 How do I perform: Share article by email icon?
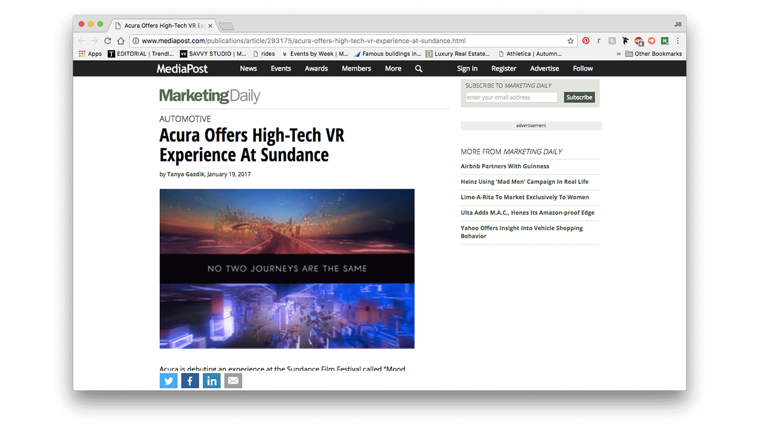233,381
